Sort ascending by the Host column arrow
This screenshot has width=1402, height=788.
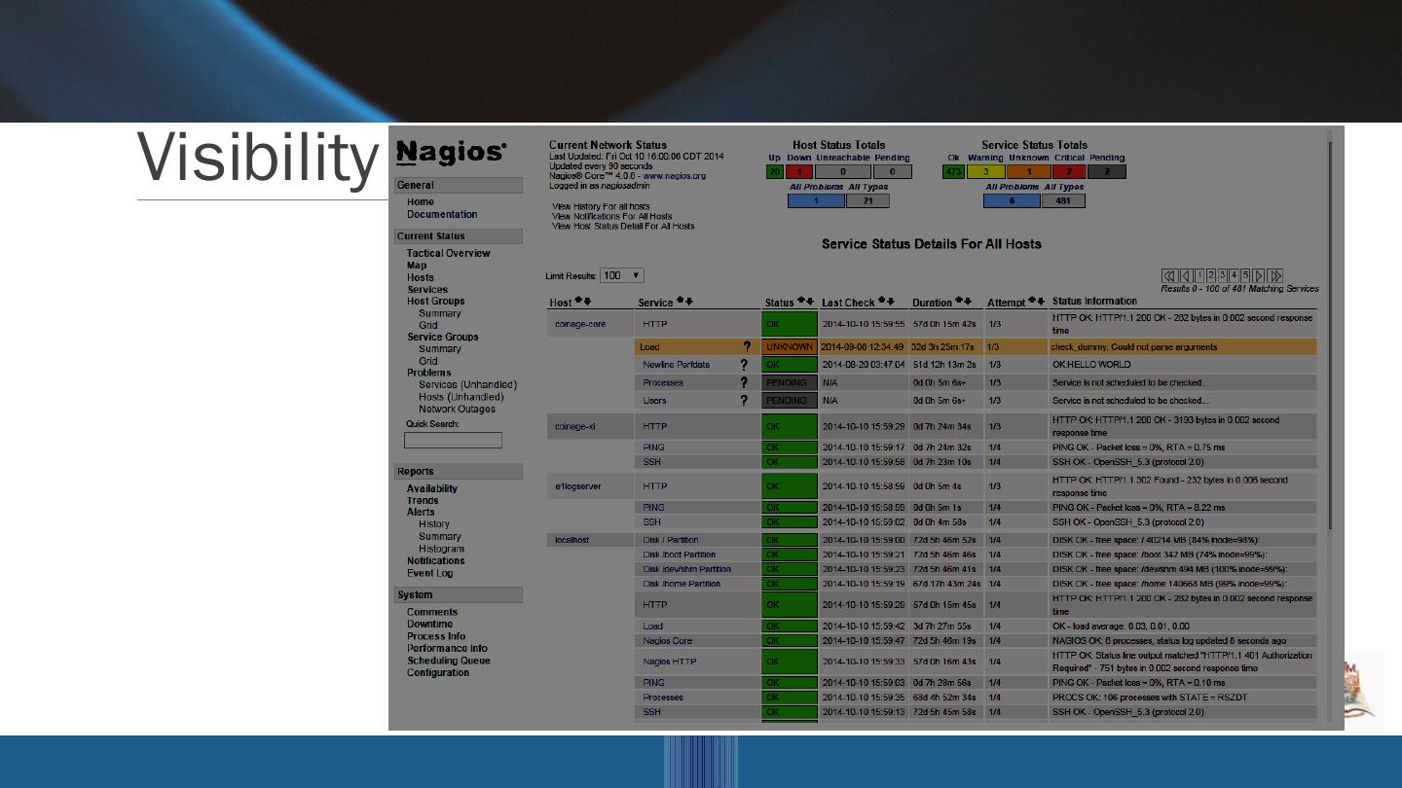click(x=578, y=302)
